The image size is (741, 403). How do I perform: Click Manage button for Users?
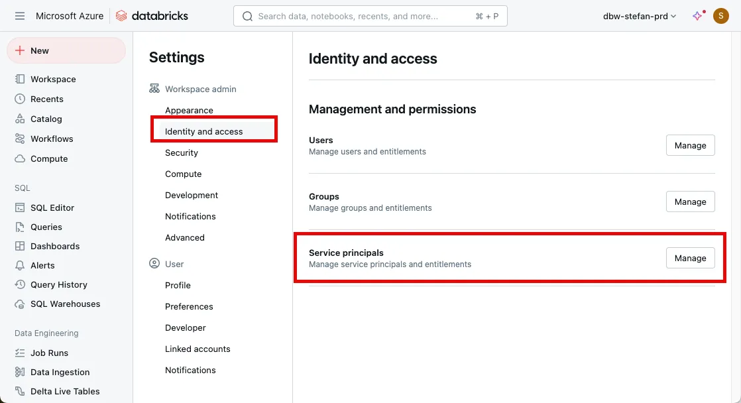690,145
